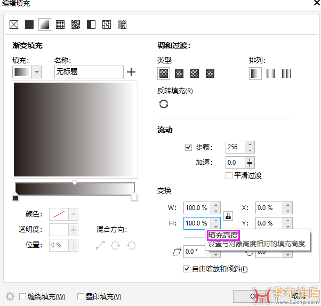The image size is (321, 306).
Task: Click the 取消 cancel button
Action: tap(298, 296)
